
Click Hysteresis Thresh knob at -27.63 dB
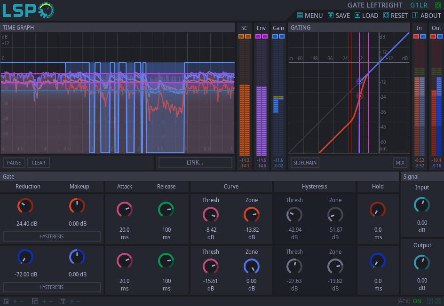coord(294,267)
